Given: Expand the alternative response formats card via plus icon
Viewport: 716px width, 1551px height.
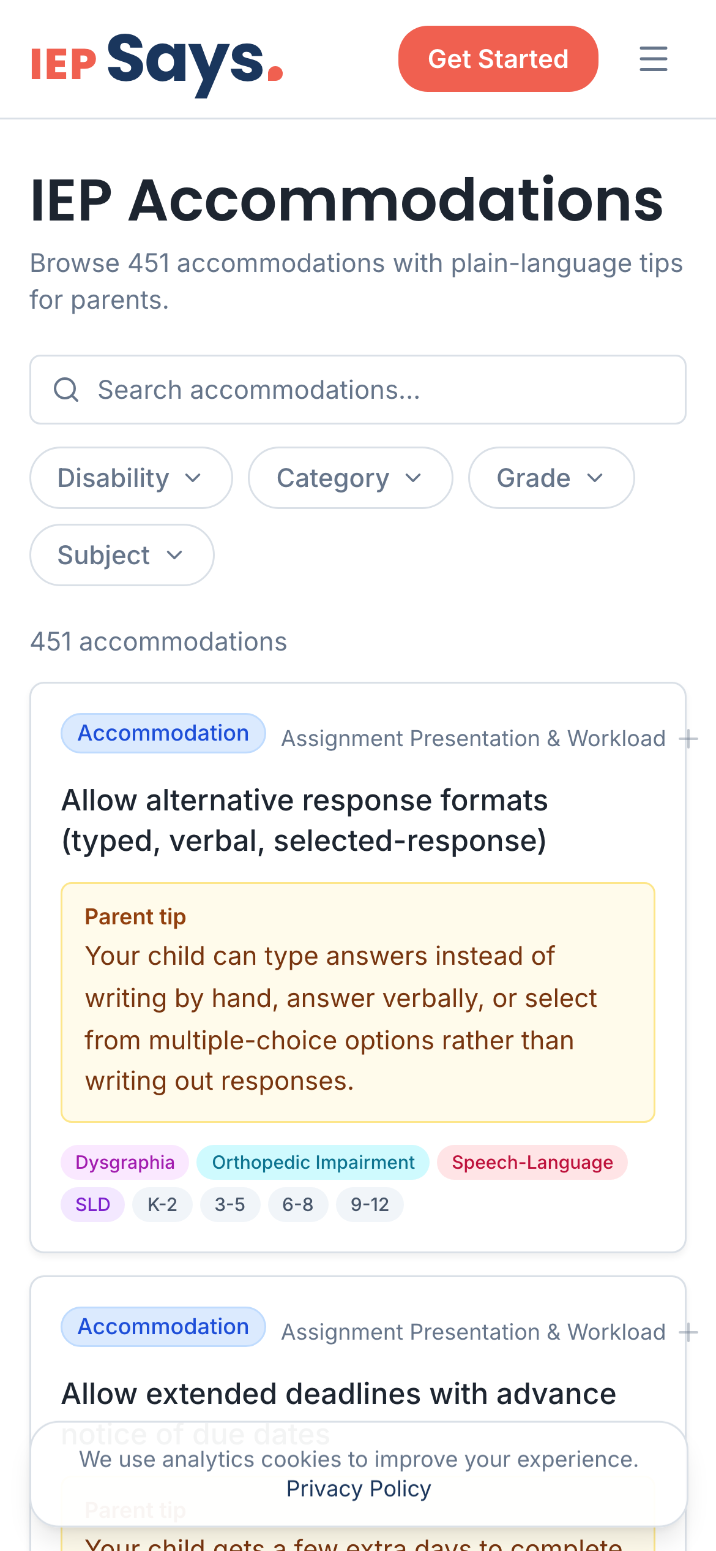Looking at the screenshot, I should [690, 738].
